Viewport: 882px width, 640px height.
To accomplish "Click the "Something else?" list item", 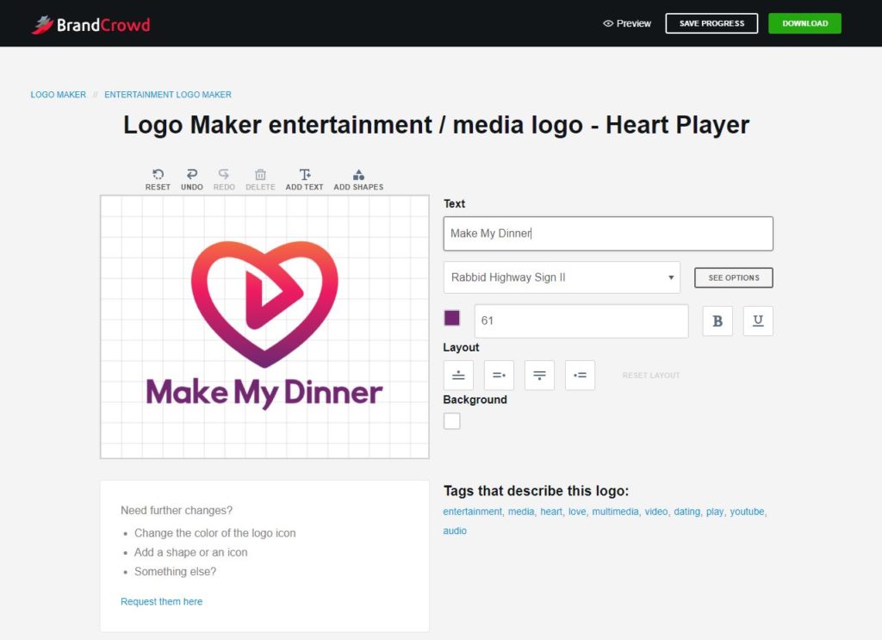I will (x=175, y=571).
